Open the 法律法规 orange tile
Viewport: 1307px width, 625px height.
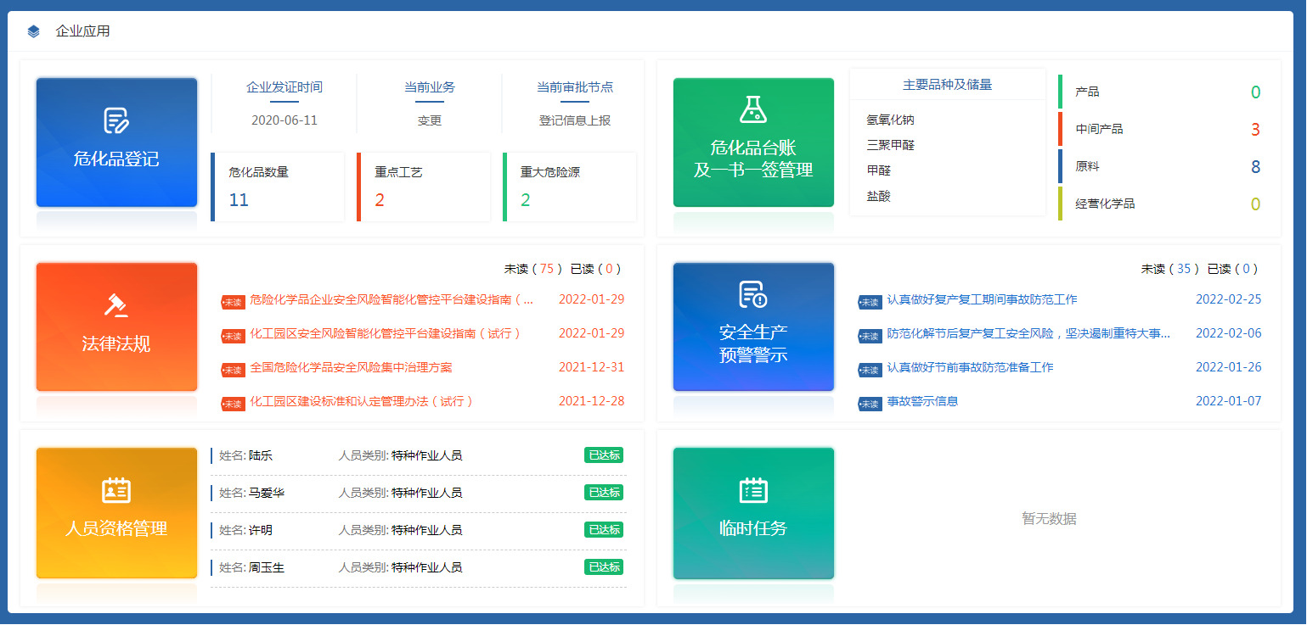click(x=116, y=327)
